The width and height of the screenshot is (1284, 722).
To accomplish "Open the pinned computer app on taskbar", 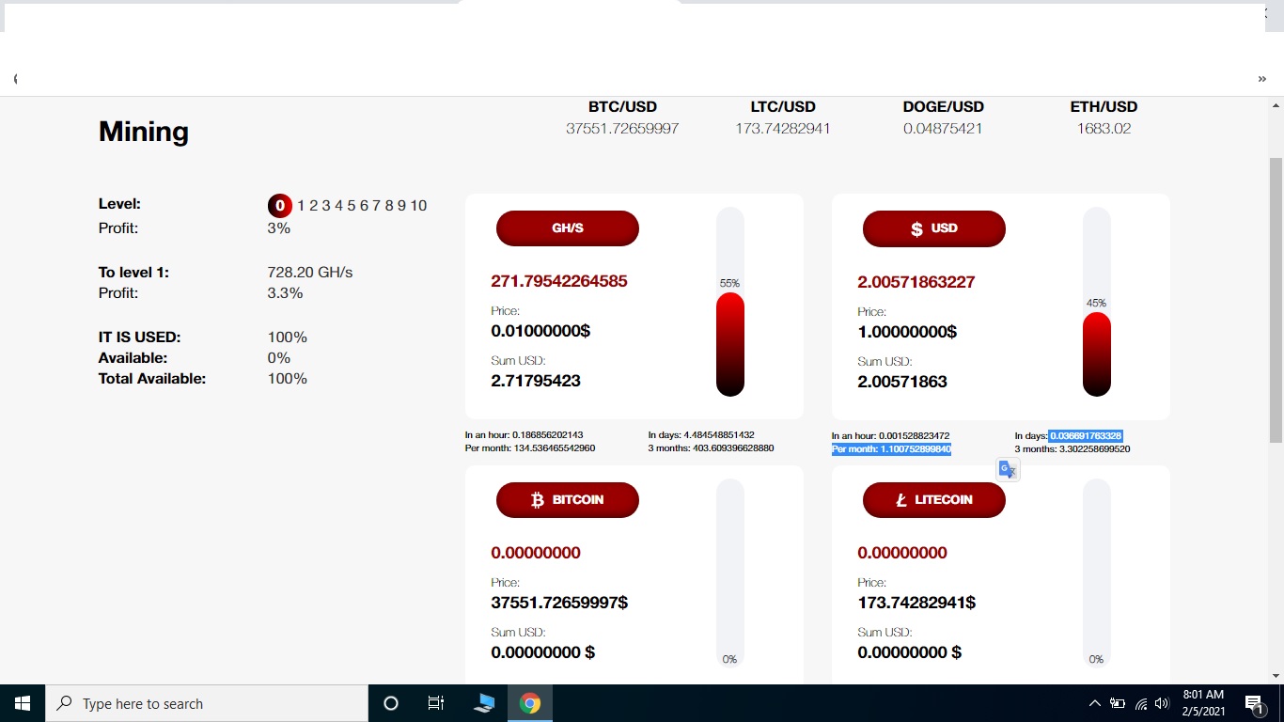I will click(x=484, y=703).
